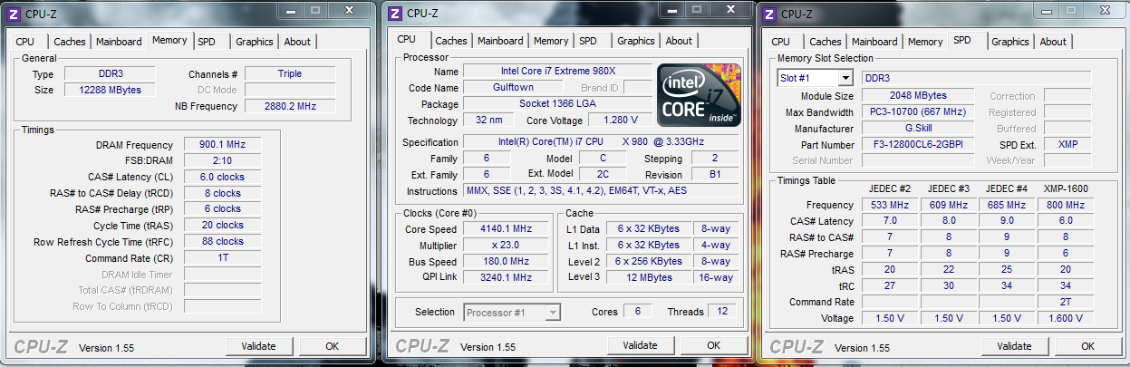The height and width of the screenshot is (367, 1130).
Task: Click the Bus Speed value 180.0 MHz
Action: [x=506, y=262]
